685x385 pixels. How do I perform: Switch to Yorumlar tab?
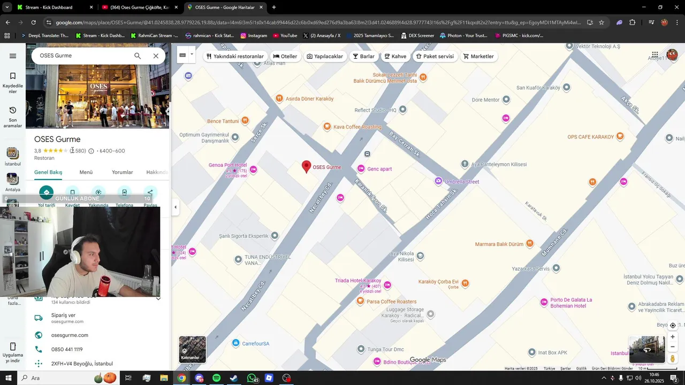coord(123,172)
